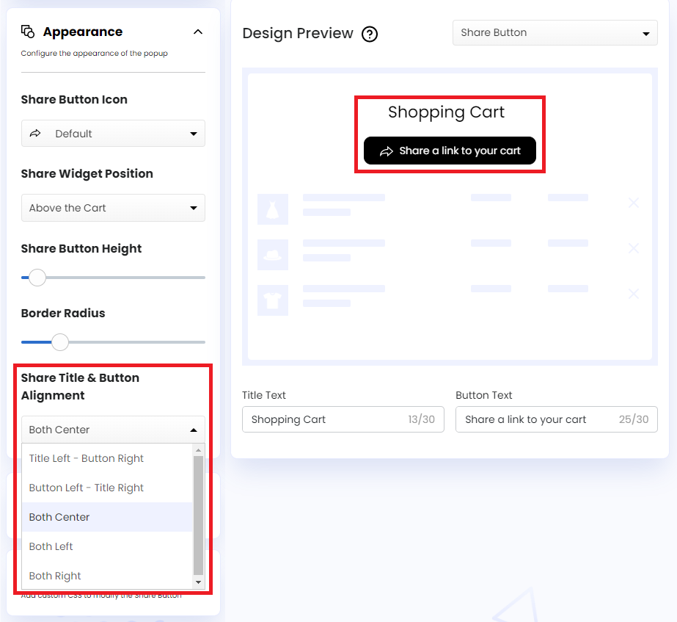Viewport: 677px width, 622px height.
Task: Select the dress item thumbnail in the preview
Action: click(272, 209)
